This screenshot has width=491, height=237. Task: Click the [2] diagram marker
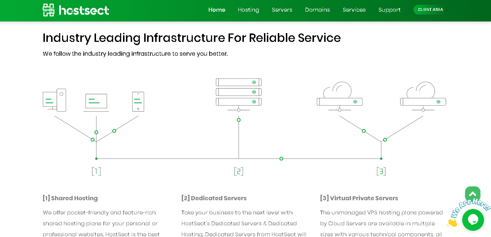click(239, 171)
